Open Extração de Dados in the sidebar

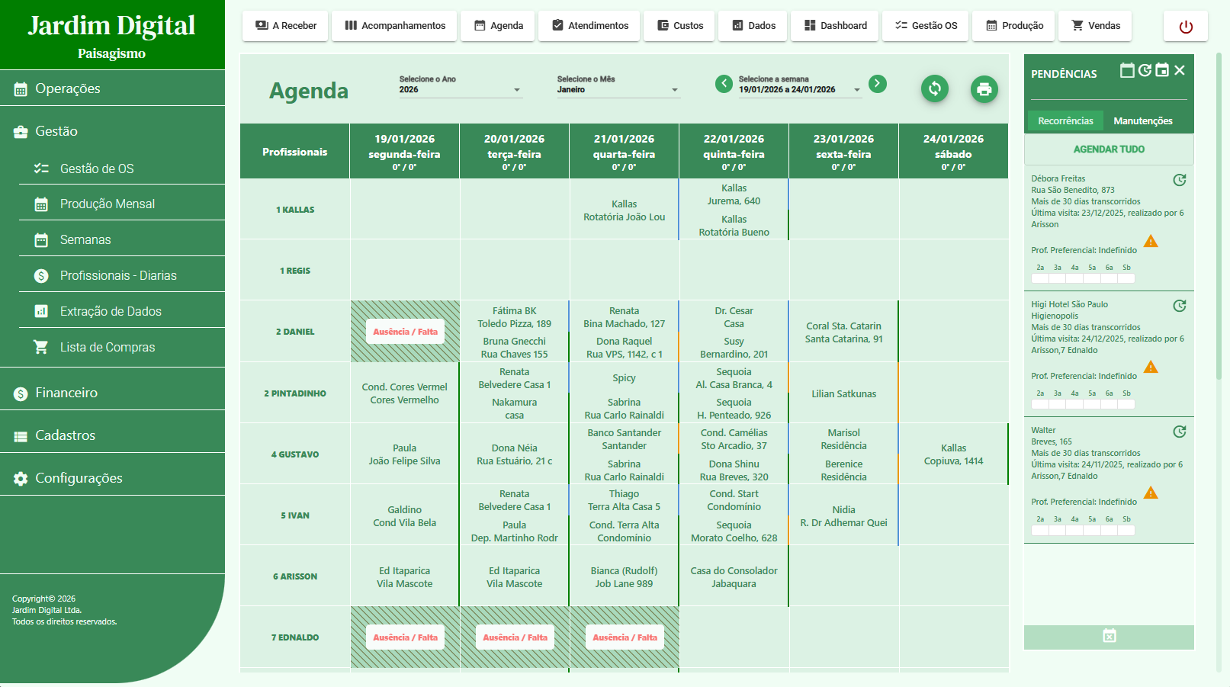click(111, 311)
